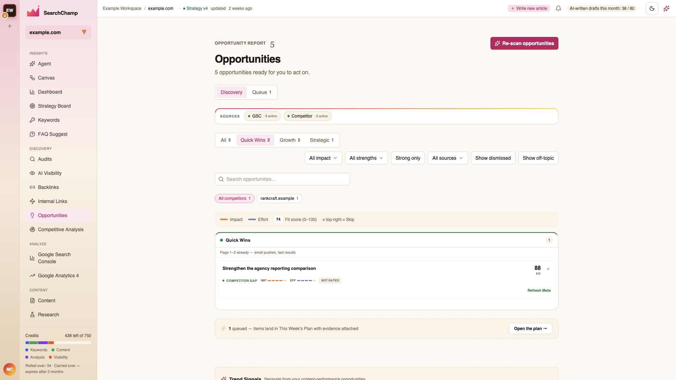Toggle Show dismissed filter
The width and height of the screenshot is (676, 380).
pyautogui.click(x=493, y=158)
